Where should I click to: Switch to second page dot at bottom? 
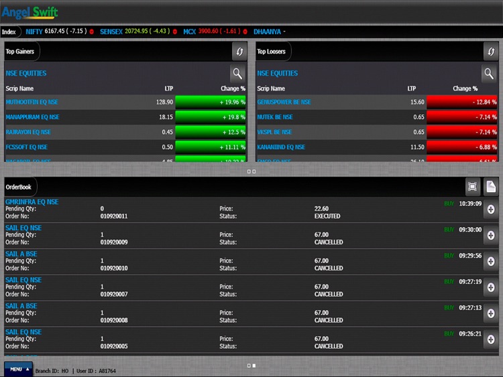coord(254,366)
